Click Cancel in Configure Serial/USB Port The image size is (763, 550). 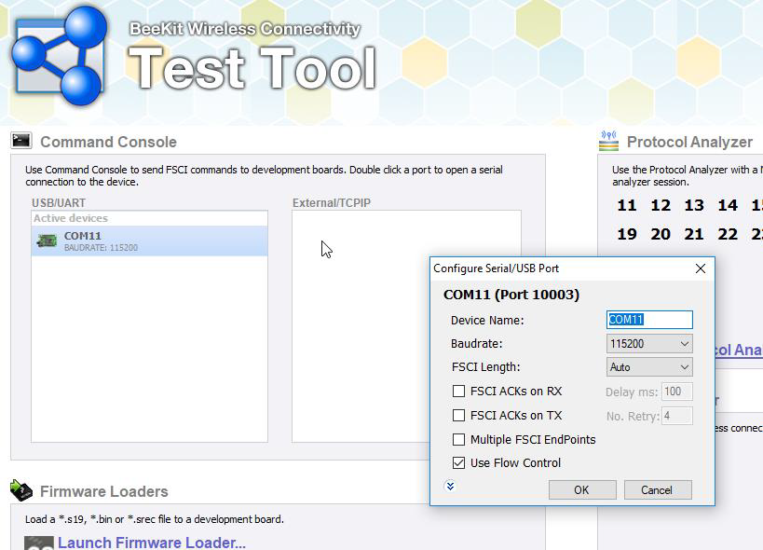(658, 489)
